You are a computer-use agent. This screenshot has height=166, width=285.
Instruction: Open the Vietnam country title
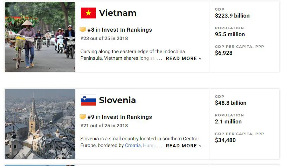pyautogui.click(x=118, y=13)
